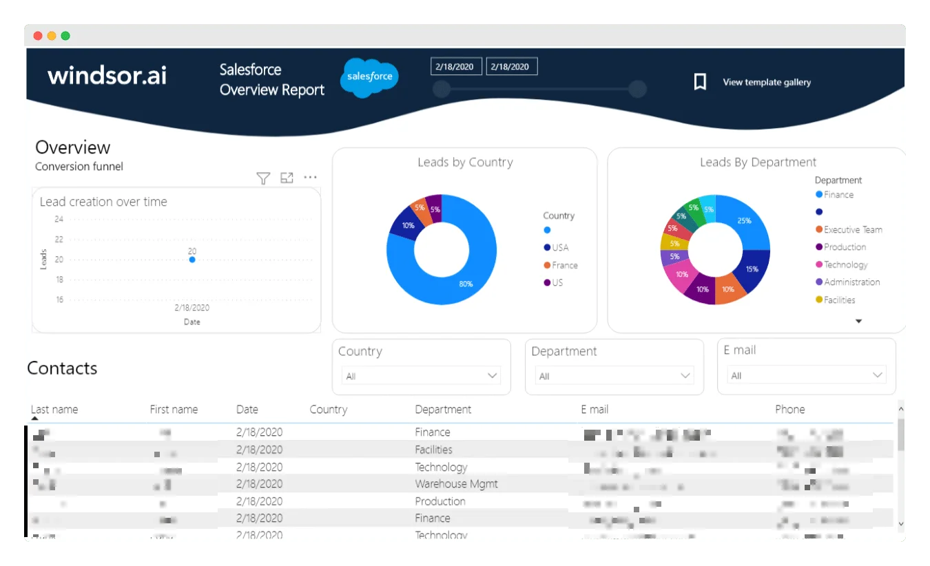
Task: Select Administration in Department legend
Action: tap(847, 282)
